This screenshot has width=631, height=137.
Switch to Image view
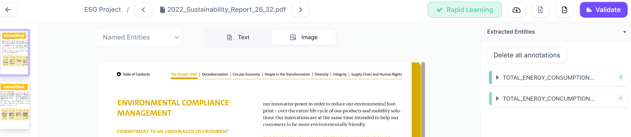(304, 37)
